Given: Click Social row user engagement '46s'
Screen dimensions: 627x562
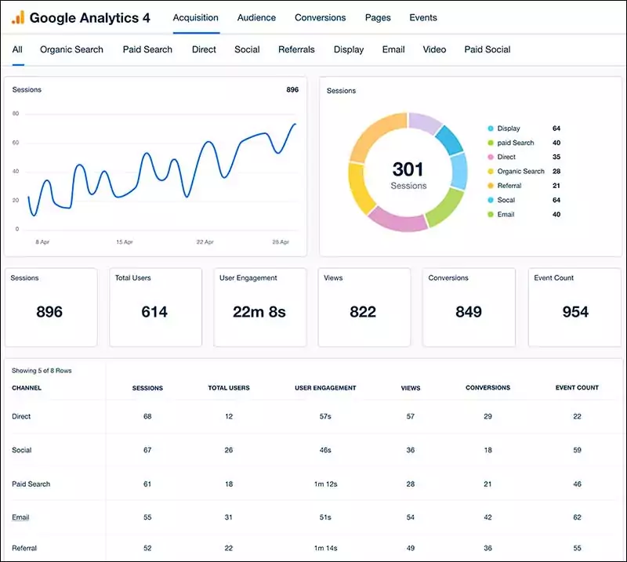Looking at the screenshot, I should pos(325,450).
